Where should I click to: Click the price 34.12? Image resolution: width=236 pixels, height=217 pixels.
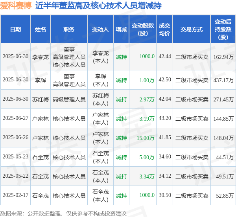[165, 176]
